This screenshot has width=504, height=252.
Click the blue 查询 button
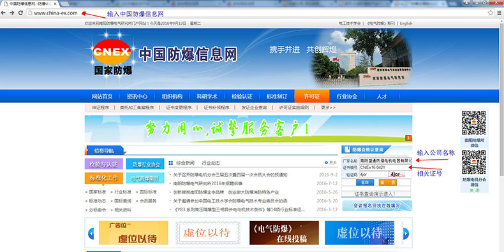[x=365, y=182]
